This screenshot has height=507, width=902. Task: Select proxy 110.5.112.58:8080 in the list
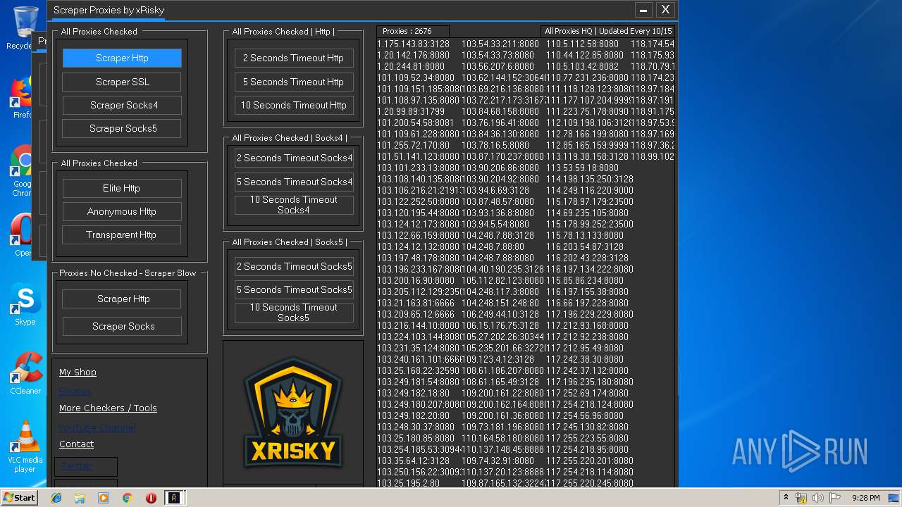tap(582, 44)
